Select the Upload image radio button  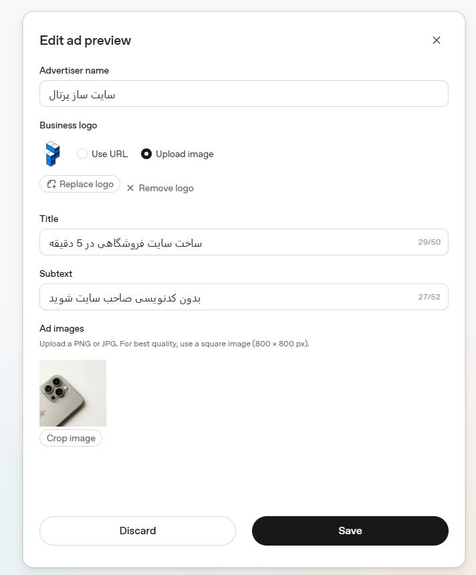146,154
